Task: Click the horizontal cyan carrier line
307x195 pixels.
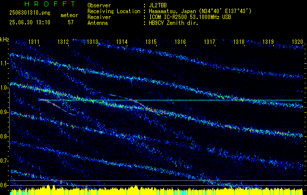Action: tap(170, 100)
